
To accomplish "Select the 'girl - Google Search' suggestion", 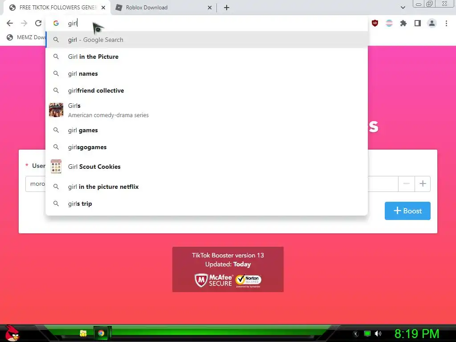I will (207, 40).
